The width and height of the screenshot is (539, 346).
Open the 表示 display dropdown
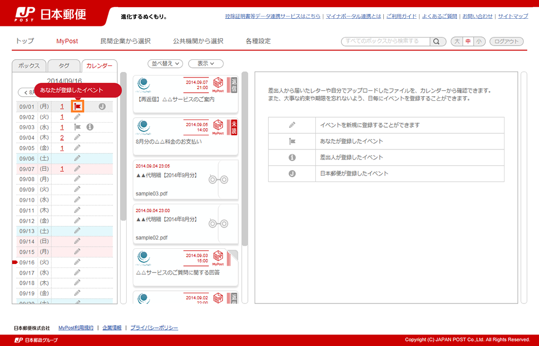tap(206, 63)
